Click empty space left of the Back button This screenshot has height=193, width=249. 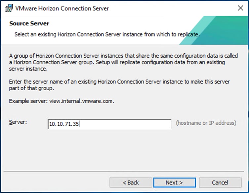[x=56, y=182]
